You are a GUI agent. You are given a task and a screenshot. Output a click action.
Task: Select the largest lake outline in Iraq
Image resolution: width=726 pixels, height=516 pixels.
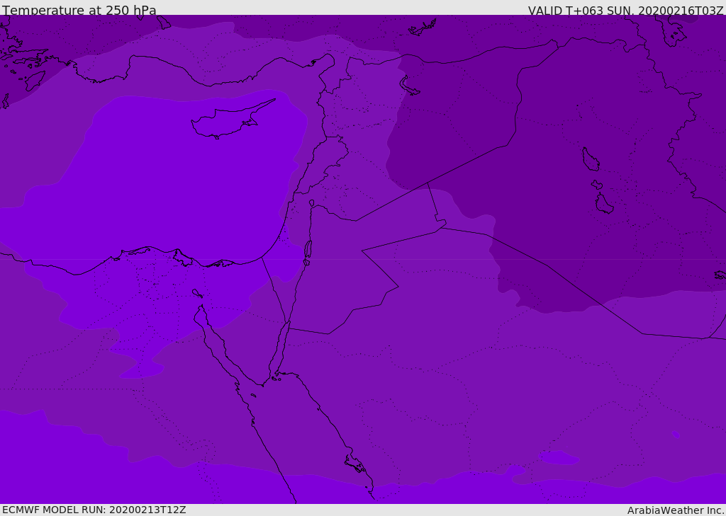coord(590,159)
